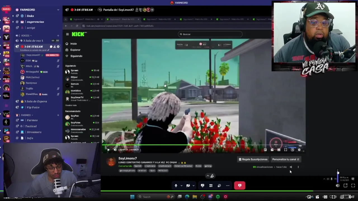Screen dimensions: 358x201
Task: Go to Siguiendo in Kick sidebar
Action: click(74, 56)
